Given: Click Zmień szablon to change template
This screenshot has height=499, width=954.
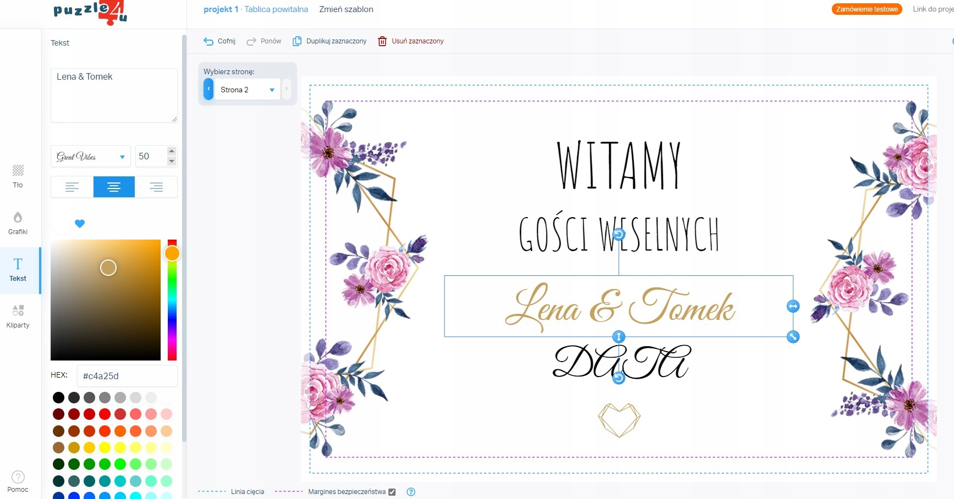Looking at the screenshot, I should 346,9.
